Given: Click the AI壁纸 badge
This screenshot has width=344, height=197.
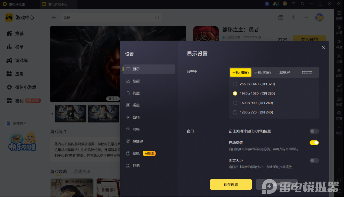Looking at the screenshot, I should [149, 153].
